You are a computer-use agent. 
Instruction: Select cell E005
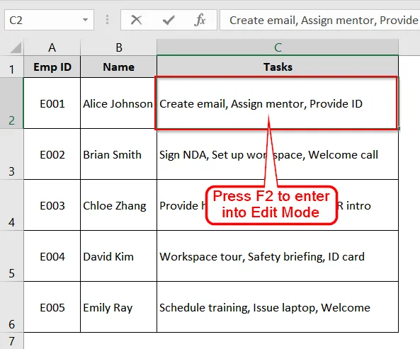52,307
